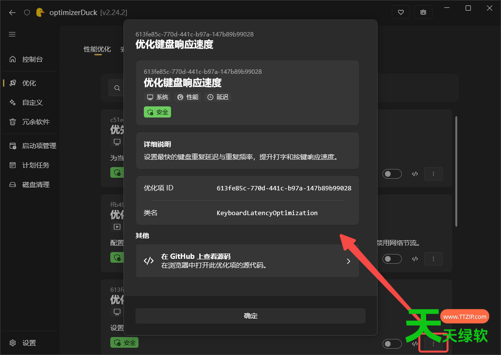
Task: Click the 安全 badge on the bottom card
Action: (x=124, y=342)
